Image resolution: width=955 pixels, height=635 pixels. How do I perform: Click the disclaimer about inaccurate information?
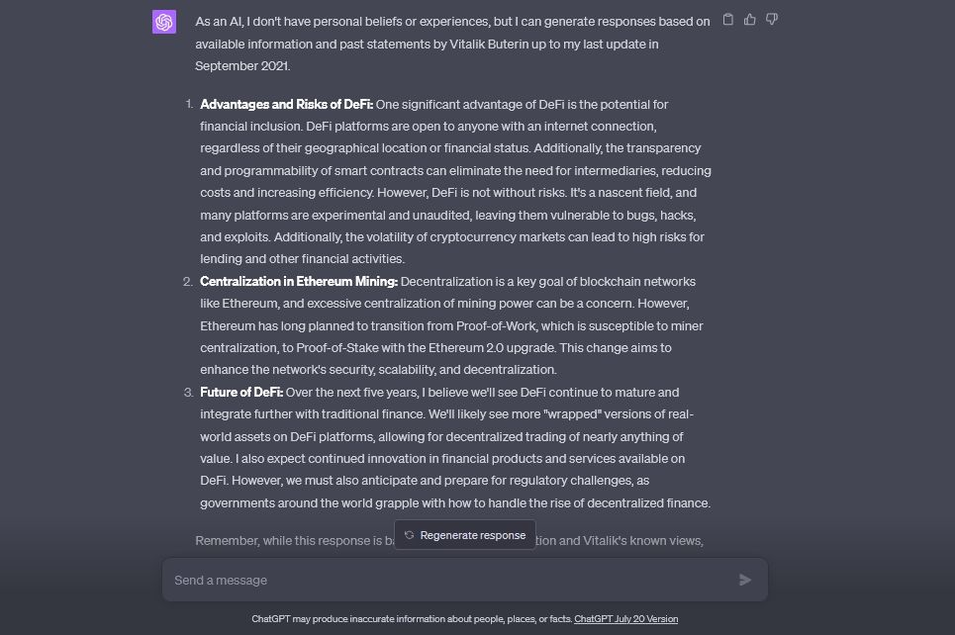click(x=413, y=618)
